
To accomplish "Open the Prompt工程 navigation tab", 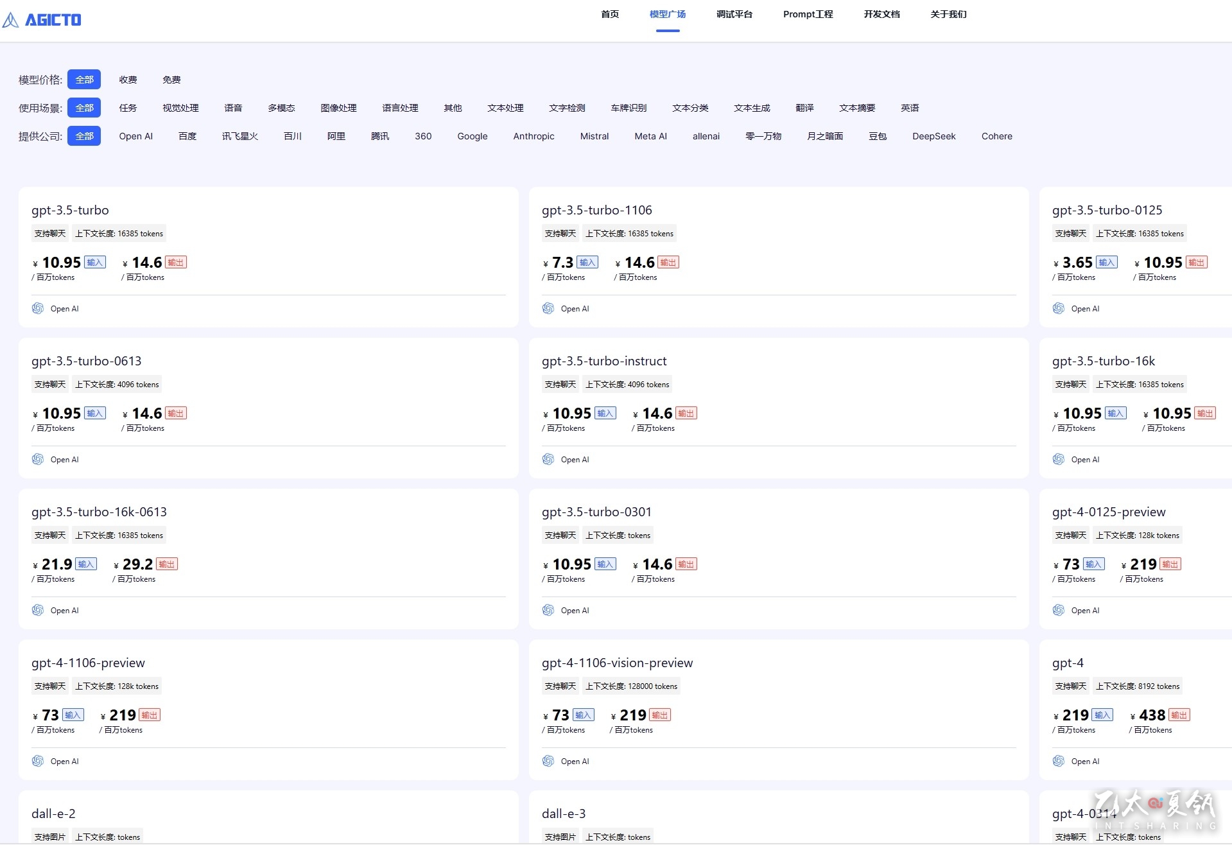I will click(x=808, y=14).
